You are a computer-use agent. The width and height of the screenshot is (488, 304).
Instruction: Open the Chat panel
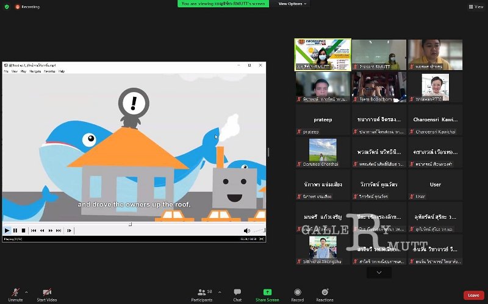click(237, 295)
